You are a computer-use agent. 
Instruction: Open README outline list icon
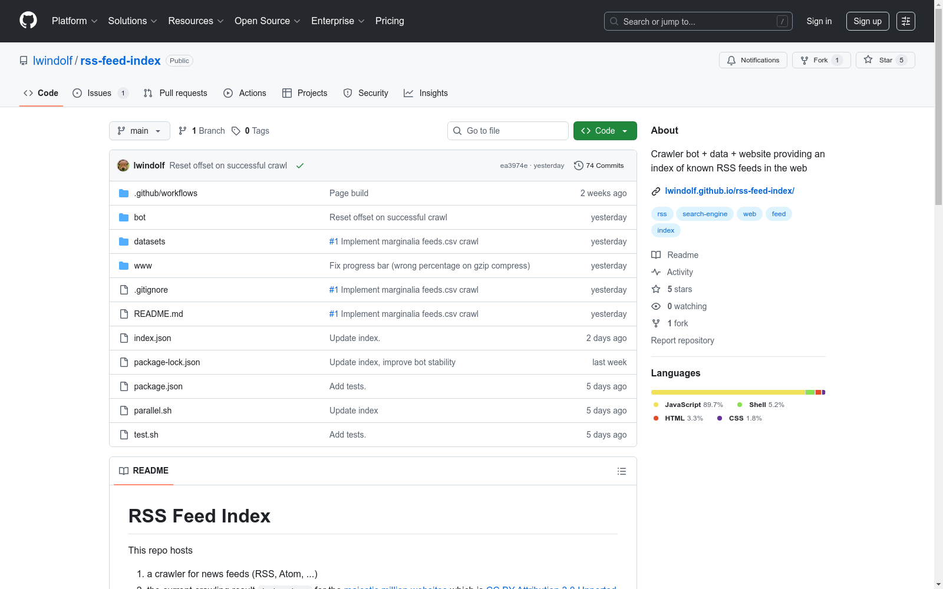[621, 471]
